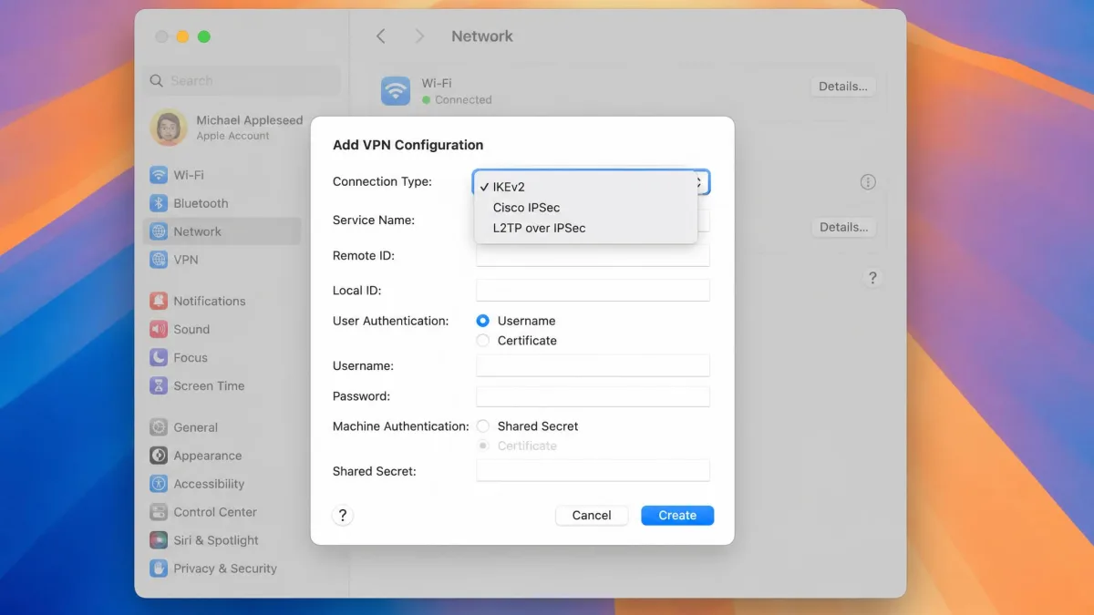Open Focus moon icon
The image size is (1094, 615).
click(159, 357)
